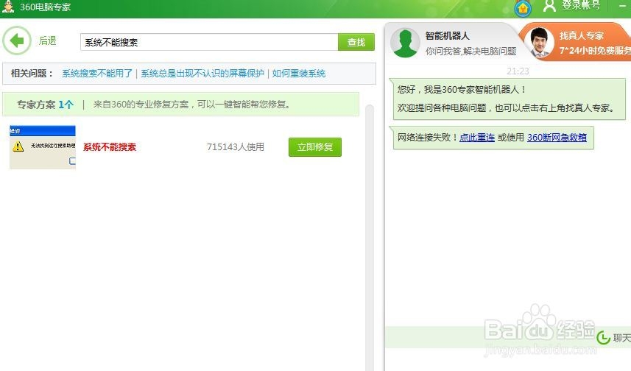Viewport: 631px width, 371px height.
Task: Click the human expert portrait photo
Action: [539, 43]
